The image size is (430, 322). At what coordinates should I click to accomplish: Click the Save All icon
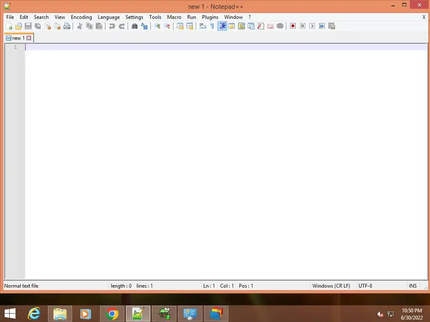click(x=38, y=26)
